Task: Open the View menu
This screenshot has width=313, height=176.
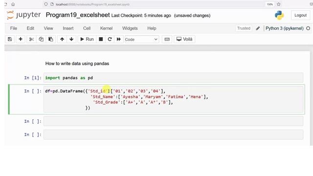Action: pyautogui.click(x=48, y=28)
